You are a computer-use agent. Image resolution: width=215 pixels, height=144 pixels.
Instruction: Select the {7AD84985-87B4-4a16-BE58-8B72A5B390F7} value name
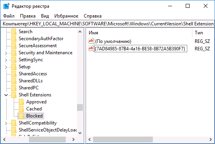(140, 49)
